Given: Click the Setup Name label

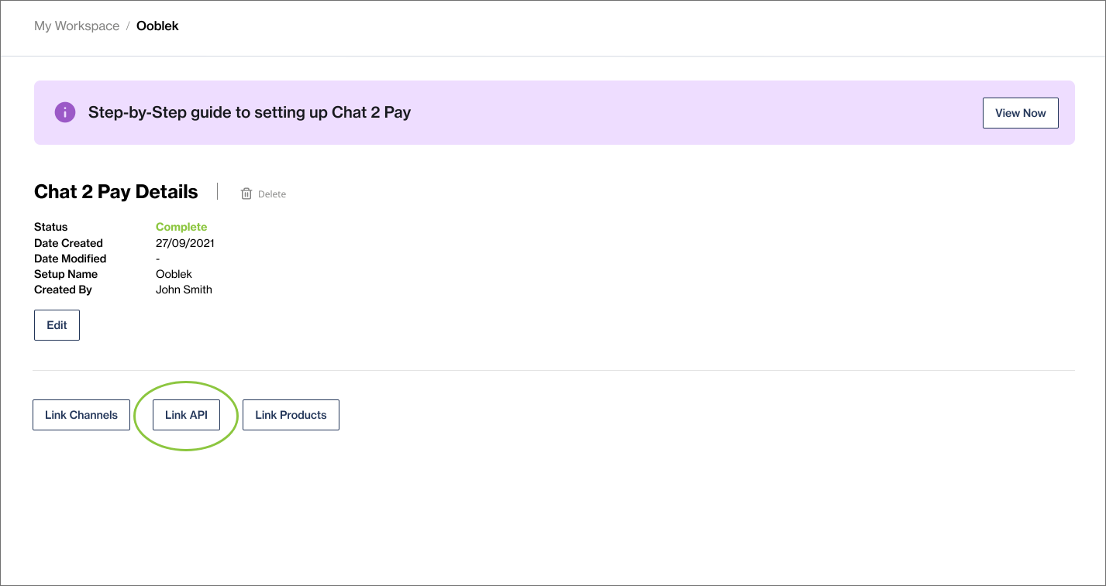Looking at the screenshot, I should coord(66,274).
